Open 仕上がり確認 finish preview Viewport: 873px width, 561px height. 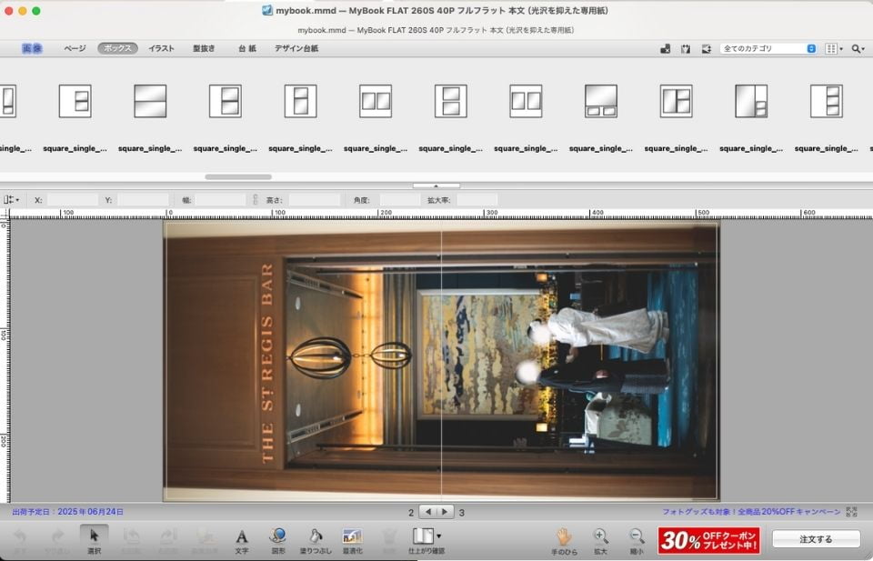[x=423, y=536]
